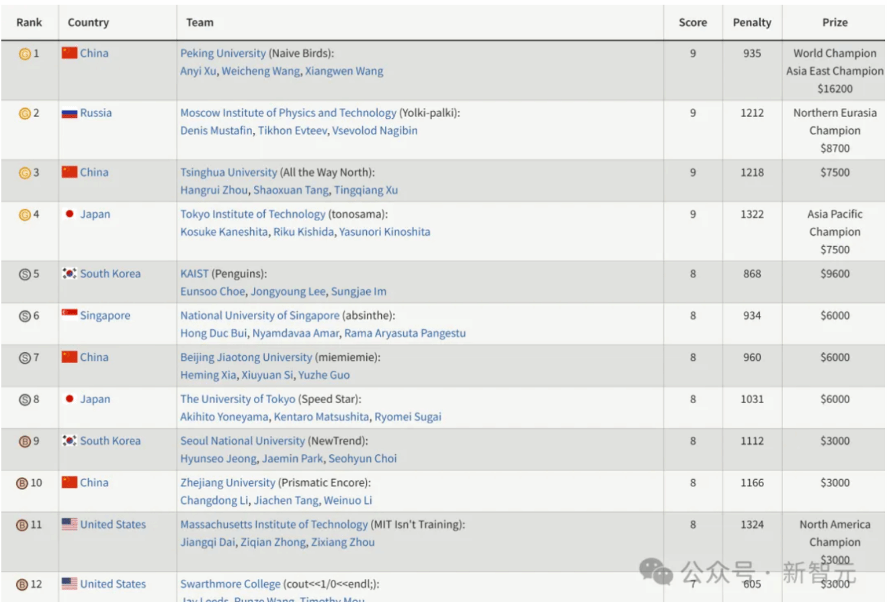Click the bronze medal icon at rank 9
This screenshot has height=602, width=887.
pyautogui.click(x=25, y=441)
